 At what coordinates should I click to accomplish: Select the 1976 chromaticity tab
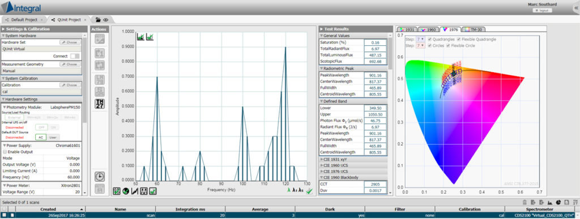point(451,29)
